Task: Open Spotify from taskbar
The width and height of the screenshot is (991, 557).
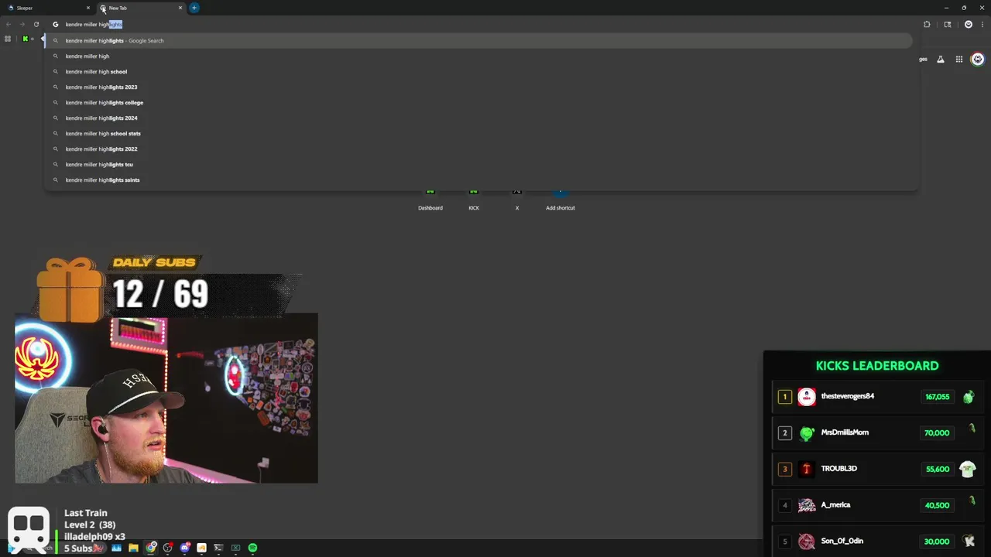Action: [x=252, y=548]
